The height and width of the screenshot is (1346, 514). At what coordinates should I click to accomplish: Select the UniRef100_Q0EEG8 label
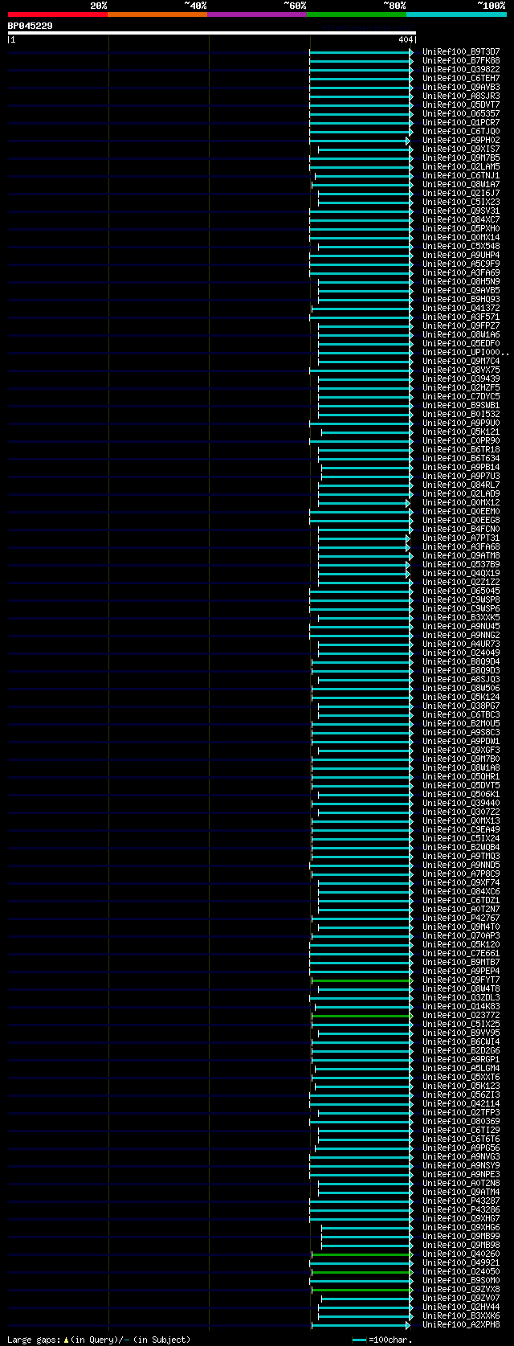(x=461, y=520)
